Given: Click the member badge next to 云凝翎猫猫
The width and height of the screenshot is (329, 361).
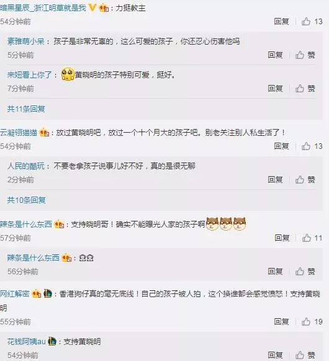Looking at the screenshot, I should tap(44, 132).
